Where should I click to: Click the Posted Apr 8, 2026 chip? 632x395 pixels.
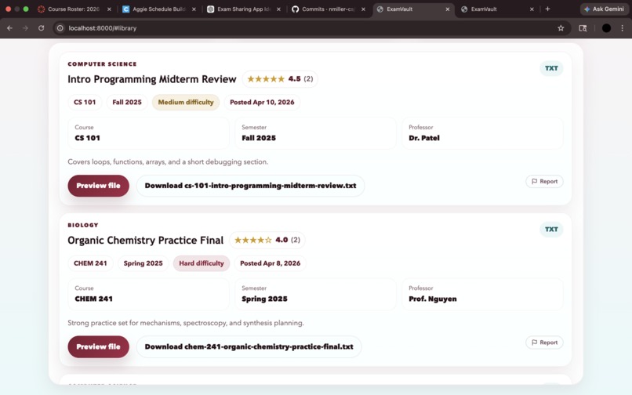pos(270,263)
